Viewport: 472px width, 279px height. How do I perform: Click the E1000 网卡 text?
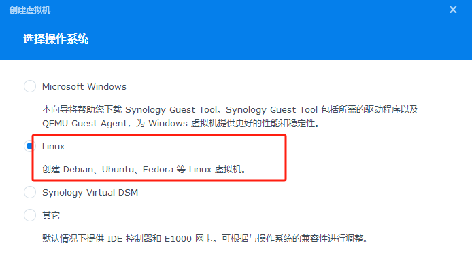coord(178,238)
